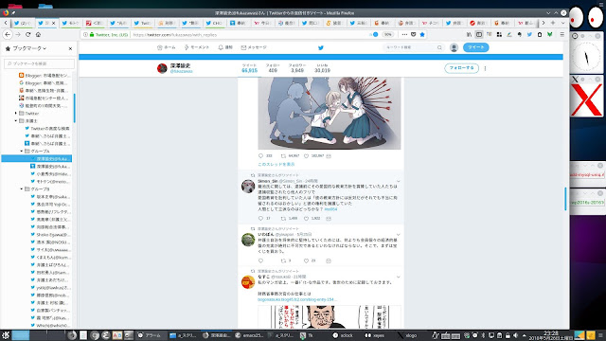
Task: Click このスレッドを表示 link
Action: pos(276,164)
